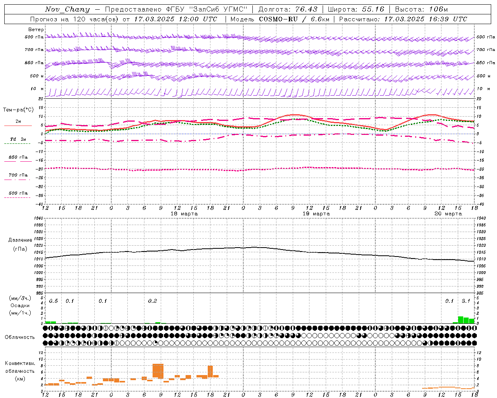Click the tallest green precipitation bar on 20 марта
This screenshot has height=398, width=497.
pos(461,320)
